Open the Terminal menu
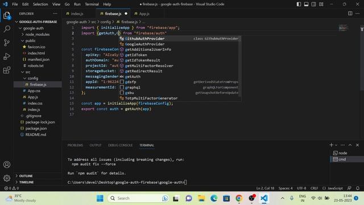Viewport: 364px width, 205px height. (92, 4)
